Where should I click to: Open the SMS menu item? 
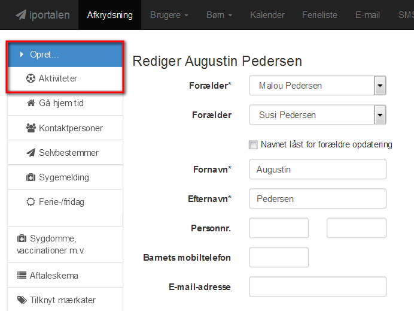(406, 15)
